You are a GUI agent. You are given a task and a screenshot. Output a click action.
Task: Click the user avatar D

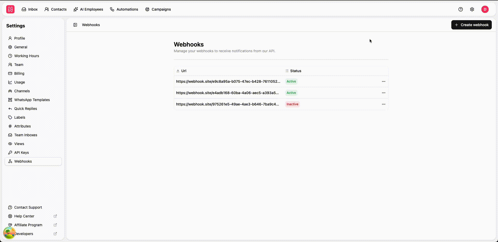485,9
